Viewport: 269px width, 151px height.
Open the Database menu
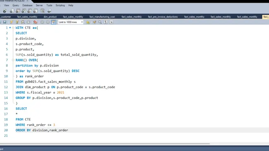coord(27,5)
